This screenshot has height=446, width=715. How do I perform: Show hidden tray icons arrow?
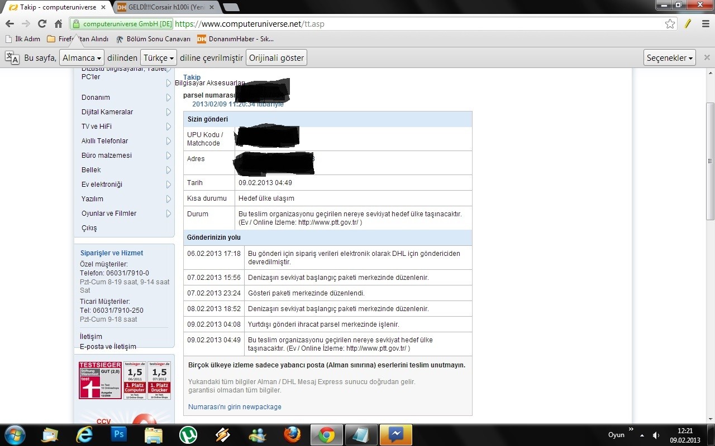click(642, 435)
